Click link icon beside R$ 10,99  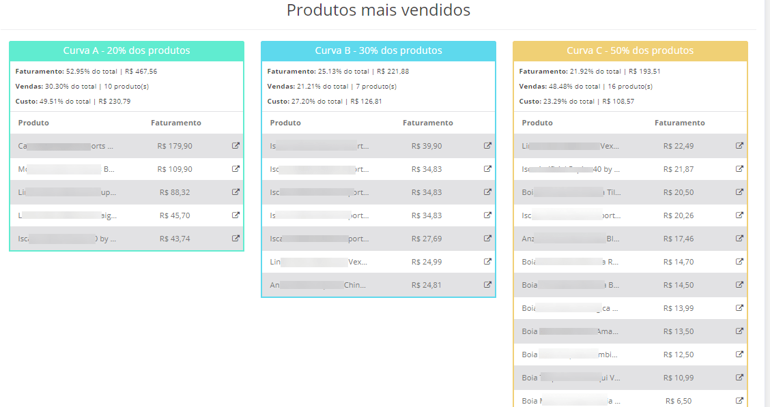point(739,378)
